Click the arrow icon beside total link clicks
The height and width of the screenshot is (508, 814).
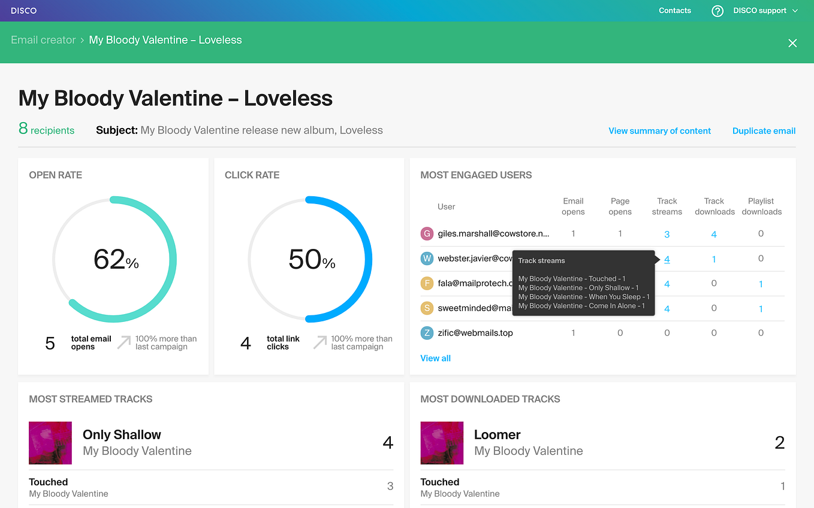(320, 342)
